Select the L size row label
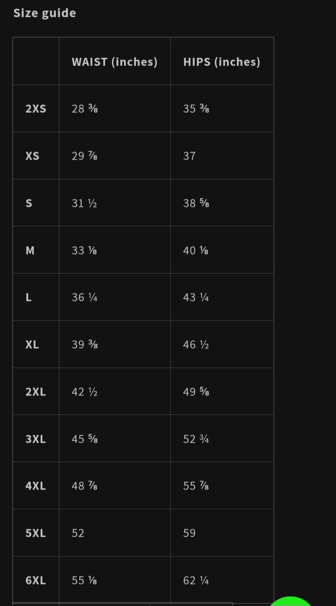 (28, 298)
